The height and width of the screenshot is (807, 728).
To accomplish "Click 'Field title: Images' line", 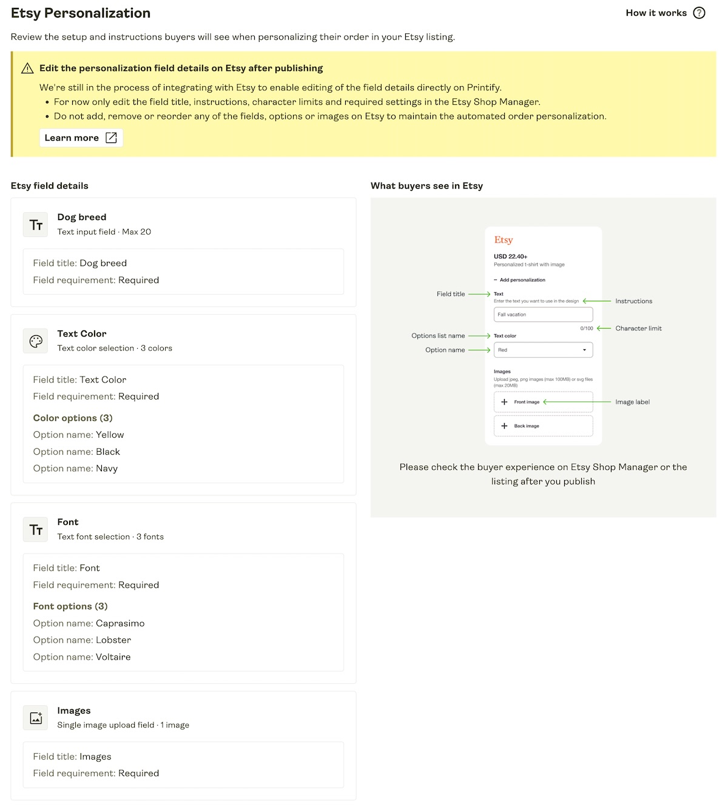I will 72,757.
